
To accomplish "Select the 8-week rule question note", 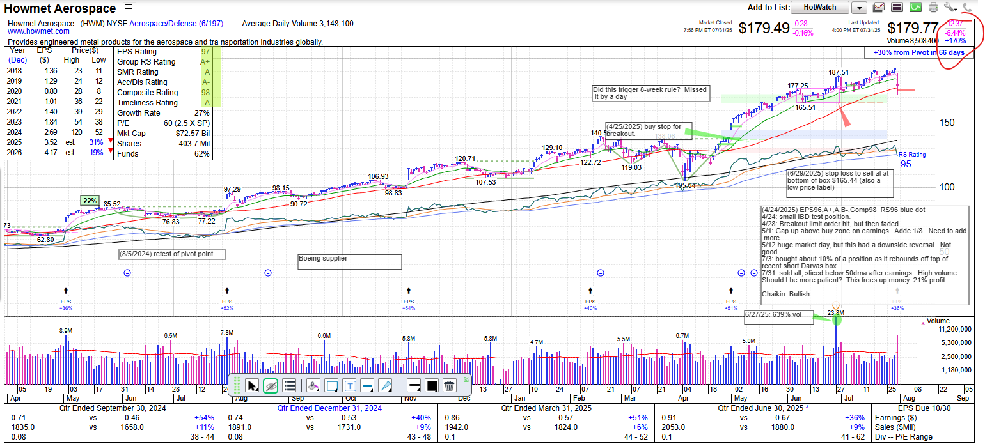I will [x=650, y=93].
